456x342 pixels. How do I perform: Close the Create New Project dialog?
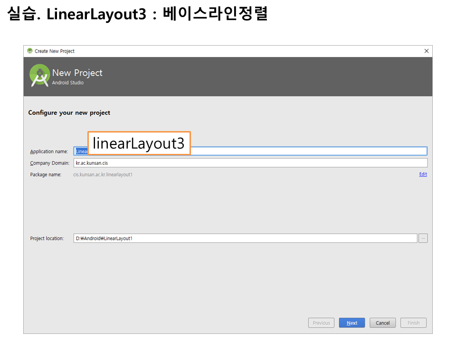(426, 51)
